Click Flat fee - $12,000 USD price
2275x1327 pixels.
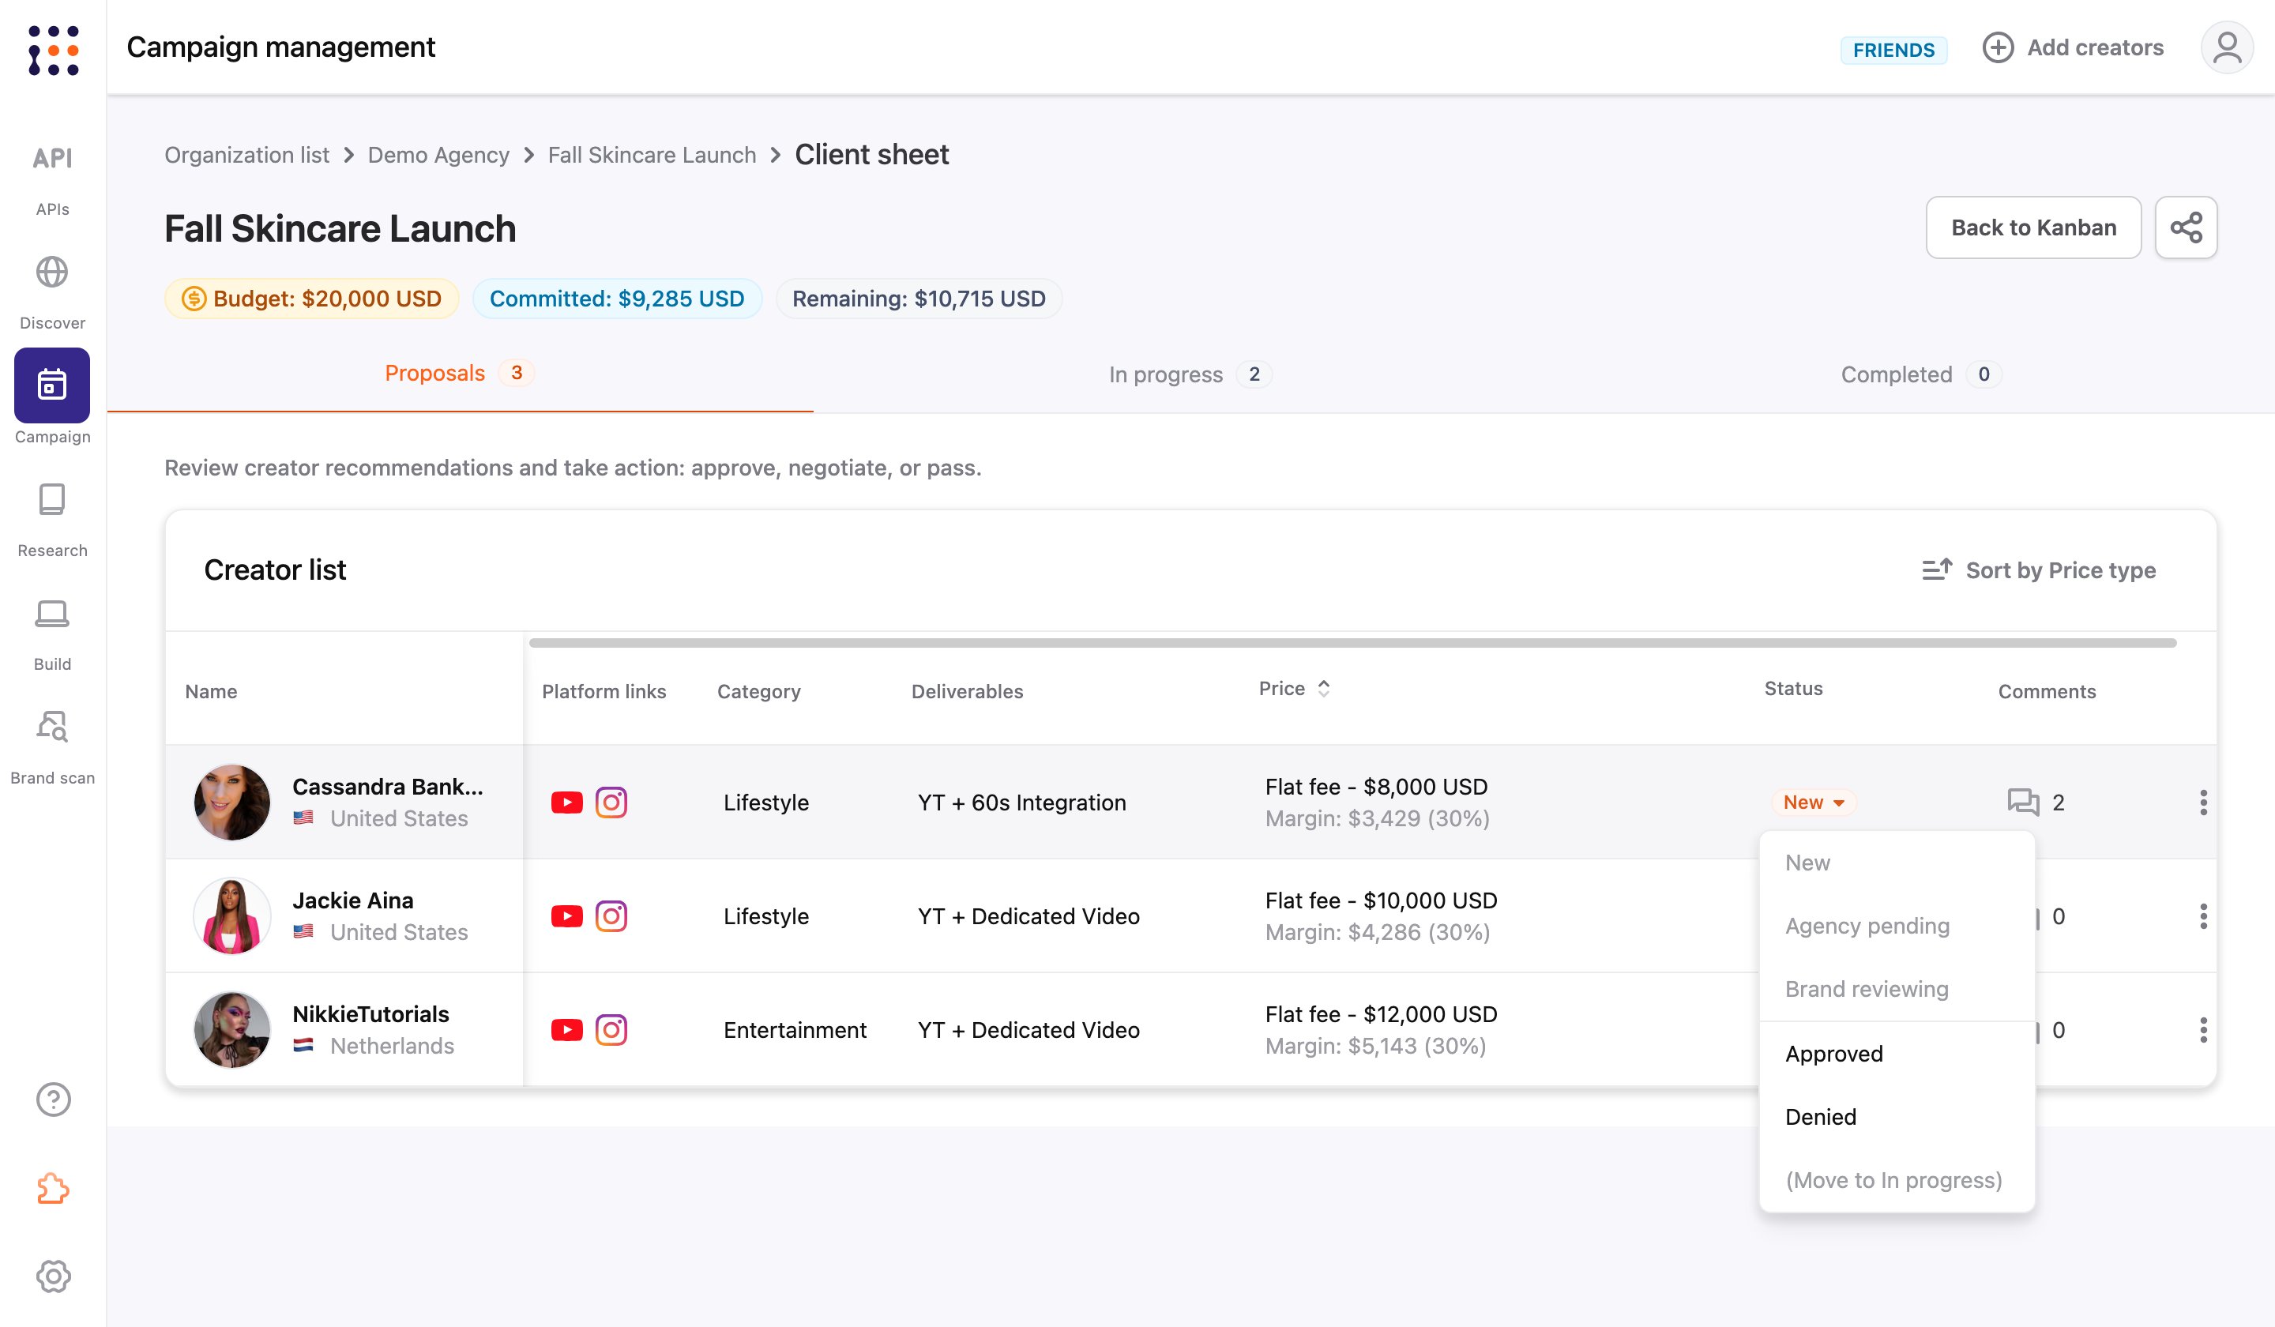coord(1380,1013)
